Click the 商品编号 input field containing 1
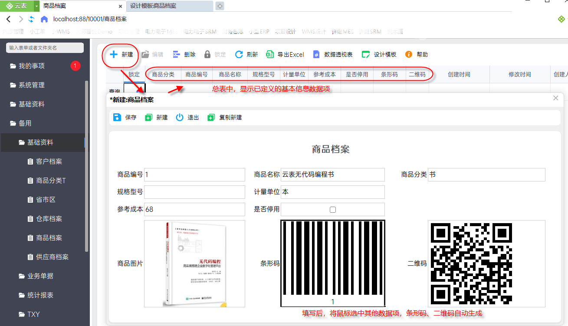 click(194, 175)
